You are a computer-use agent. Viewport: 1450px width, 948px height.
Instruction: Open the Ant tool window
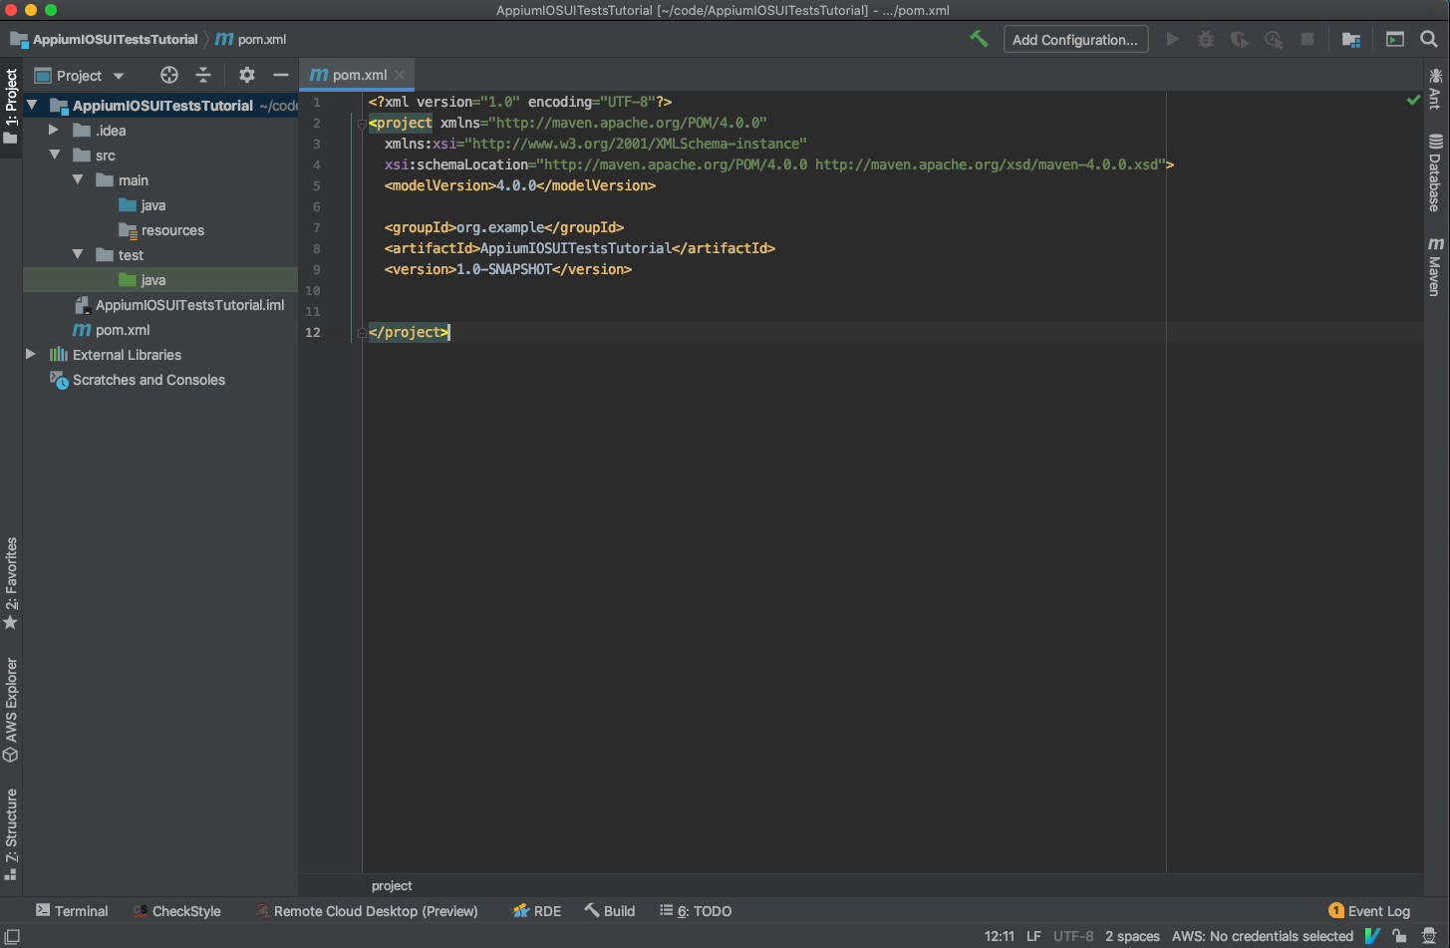coord(1435,88)
